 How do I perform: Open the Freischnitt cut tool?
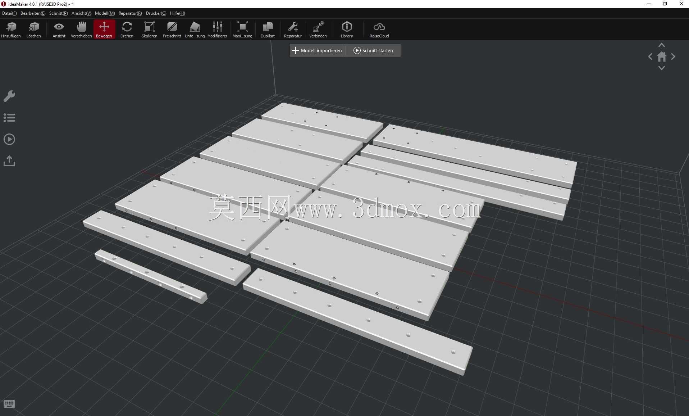click(x=172, y=30)
